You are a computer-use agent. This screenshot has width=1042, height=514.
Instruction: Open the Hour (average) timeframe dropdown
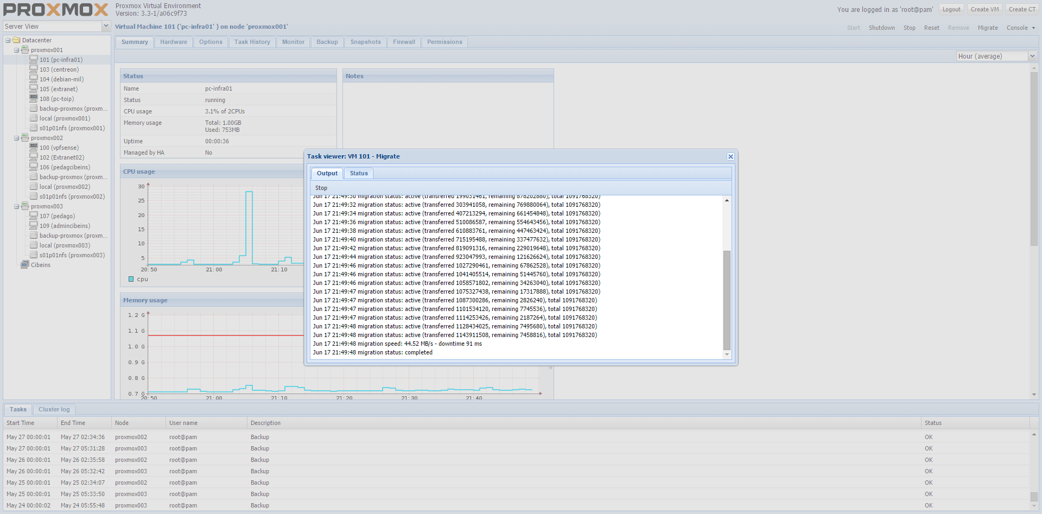[1032, 56]
